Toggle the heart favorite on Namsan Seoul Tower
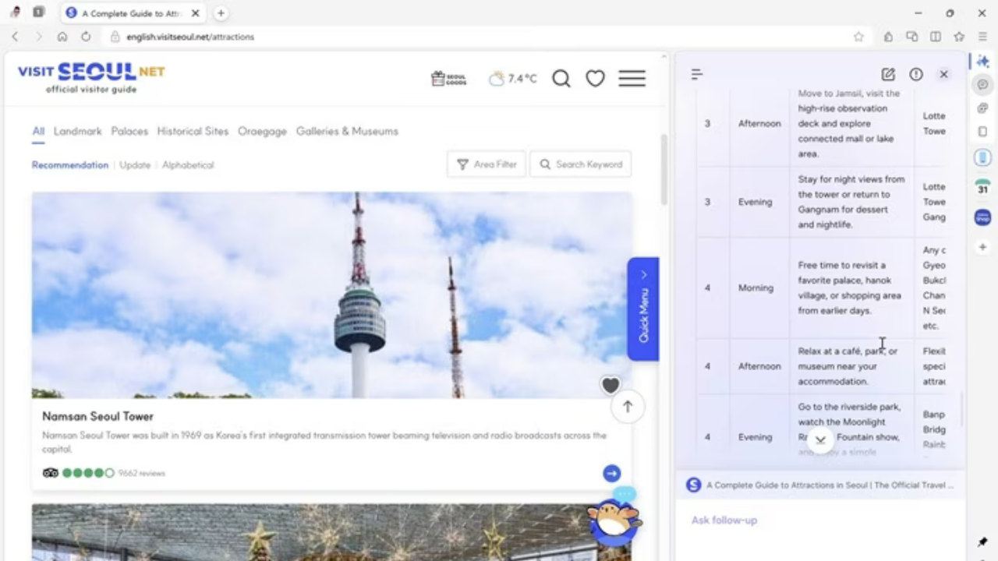The width and height of the screenshot is (998, 561). (x=610, y=385)
